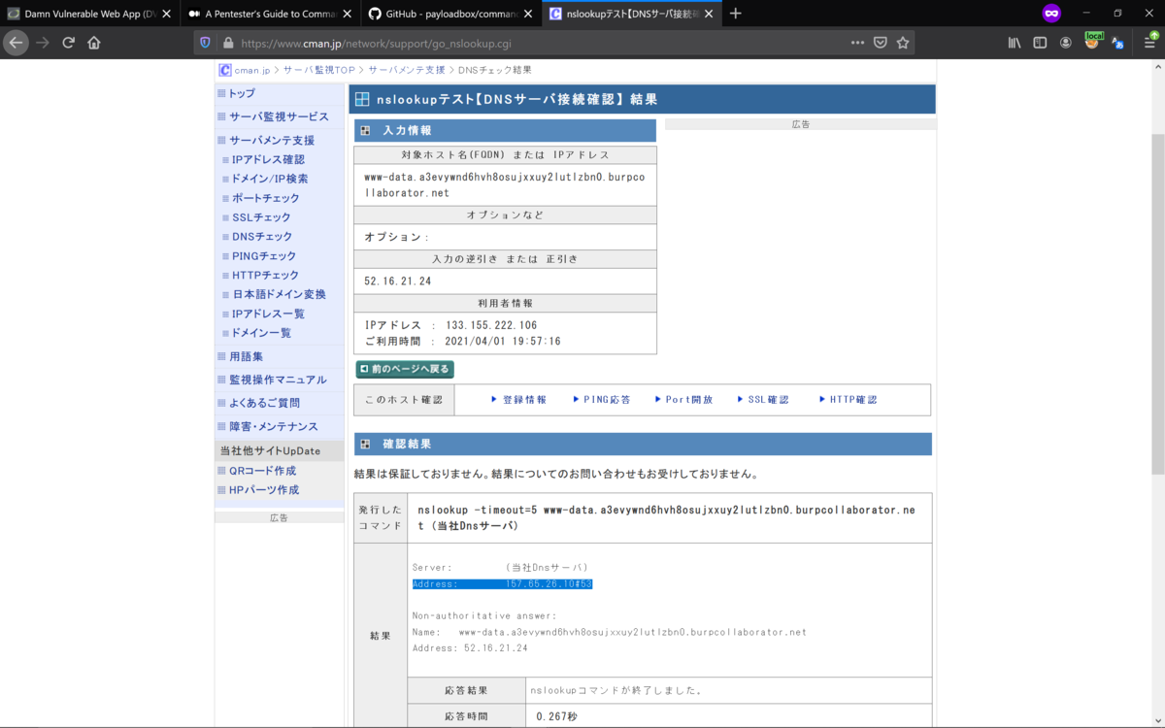Open 障害・メンテナンス sidebar item
This screenshot has height=728, width=1165.
click(x=273, y=426)
